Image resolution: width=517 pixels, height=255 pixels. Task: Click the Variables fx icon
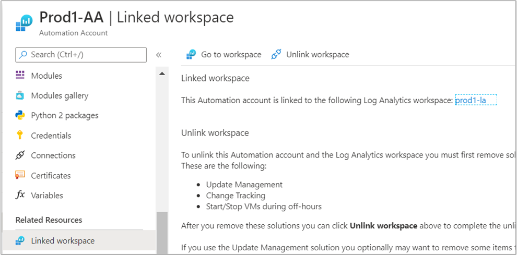coord(20,195)
